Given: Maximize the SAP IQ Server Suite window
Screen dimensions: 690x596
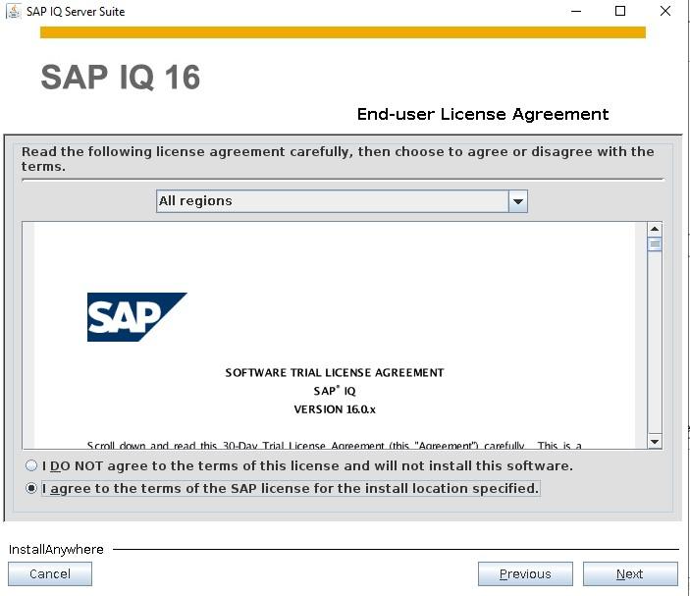Looking at the screenshot, I should tap(620, 12).
